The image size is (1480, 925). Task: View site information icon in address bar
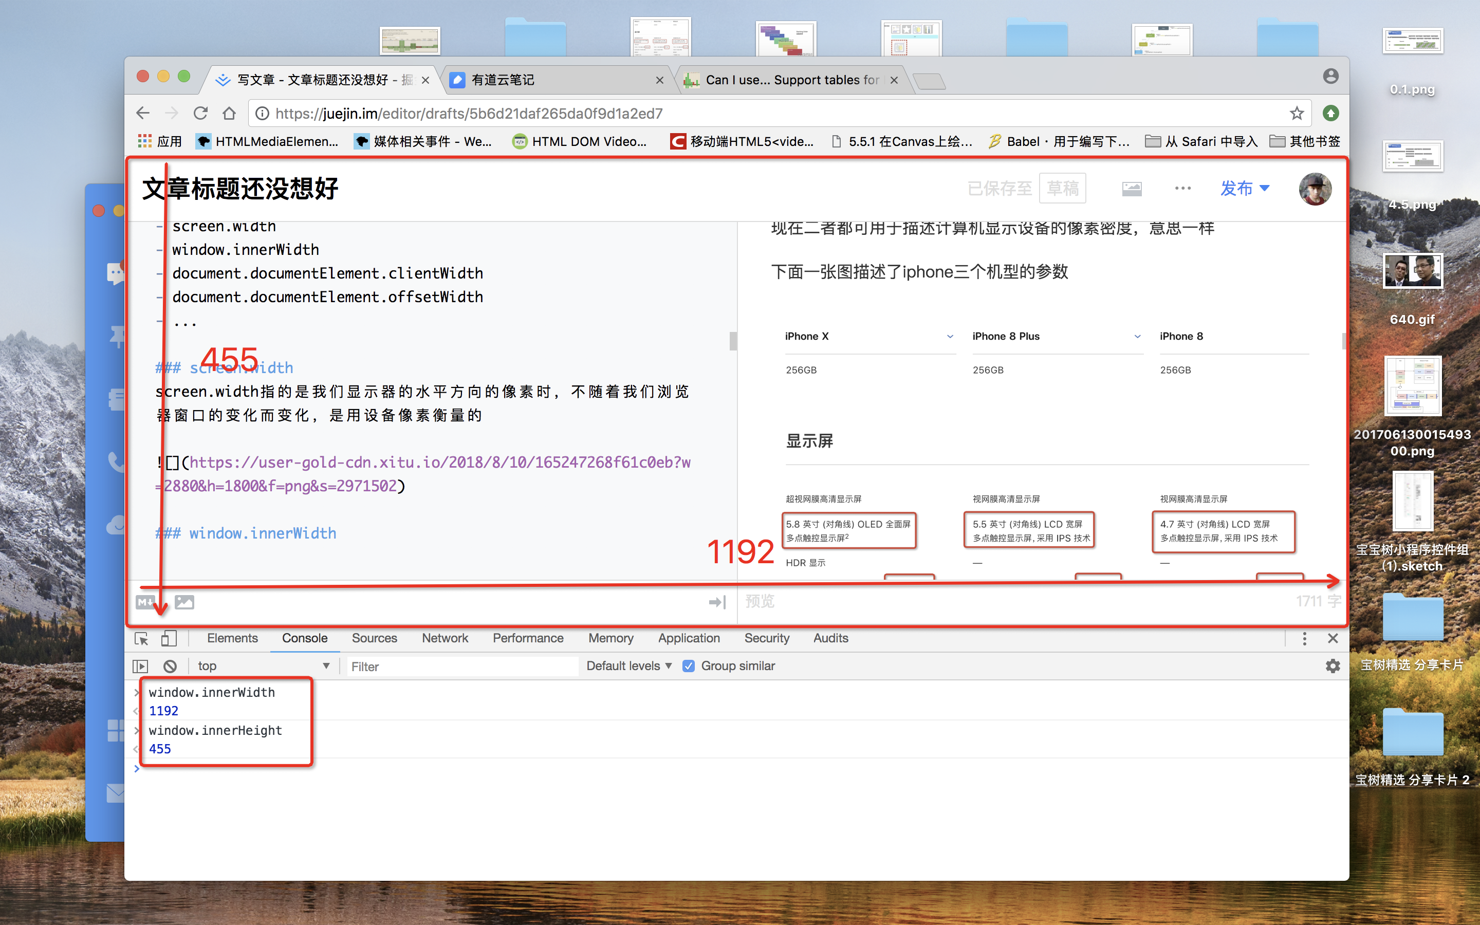[x=262, y=113]
